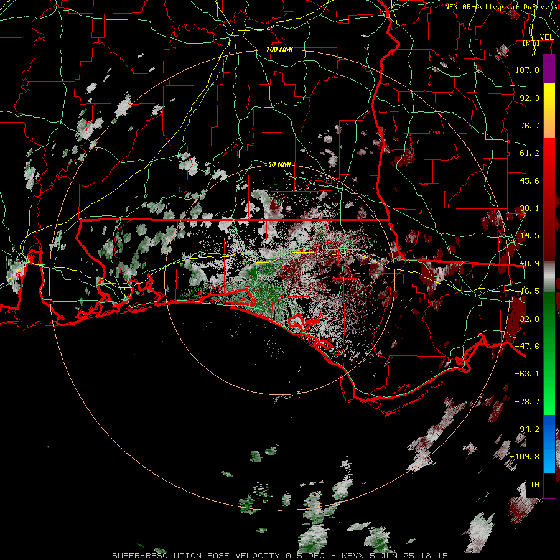Click the -94.2 velocity scale value
Image resolution: width=560 pixels, height=560 pixels.
click(x=527, y=429)
